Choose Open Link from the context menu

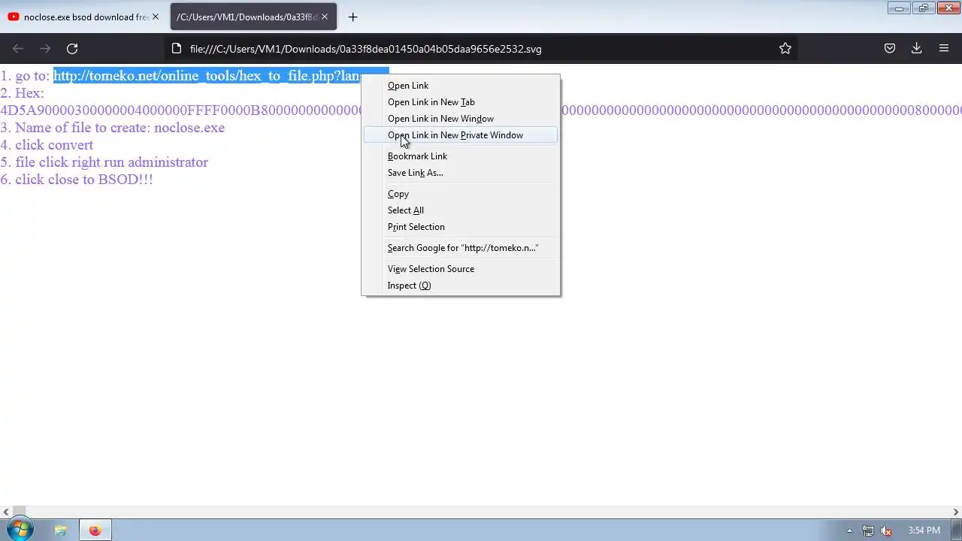461,86
